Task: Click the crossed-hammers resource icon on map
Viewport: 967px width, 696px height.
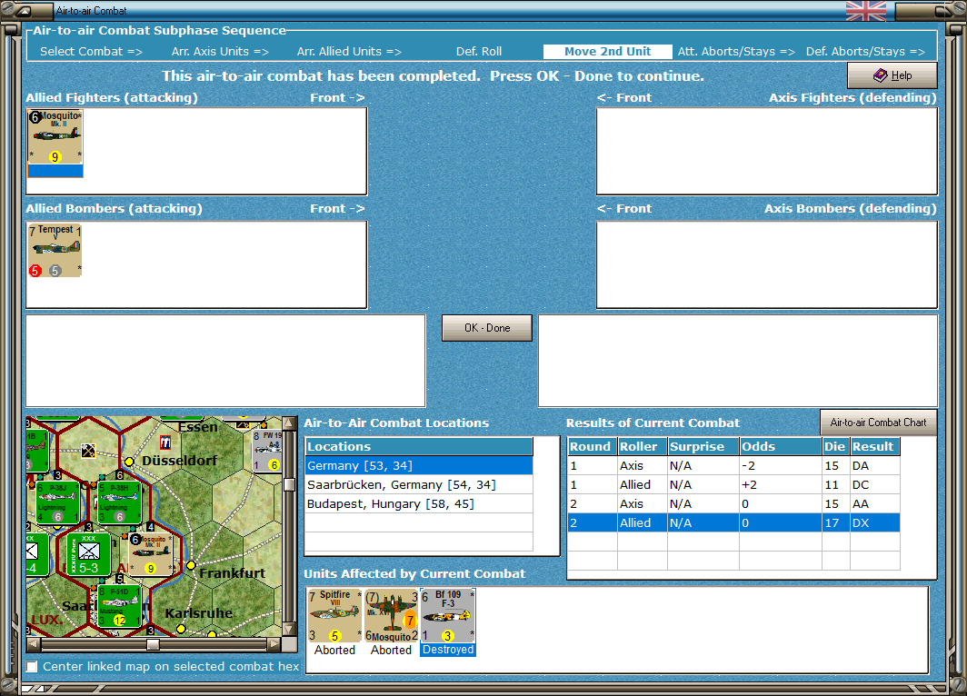Action: coord(88,451)
